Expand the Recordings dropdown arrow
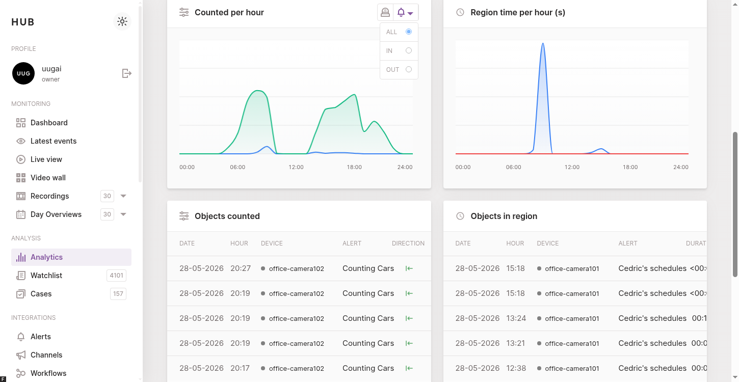This screenshot has width=739, height=382. (123, 196)
